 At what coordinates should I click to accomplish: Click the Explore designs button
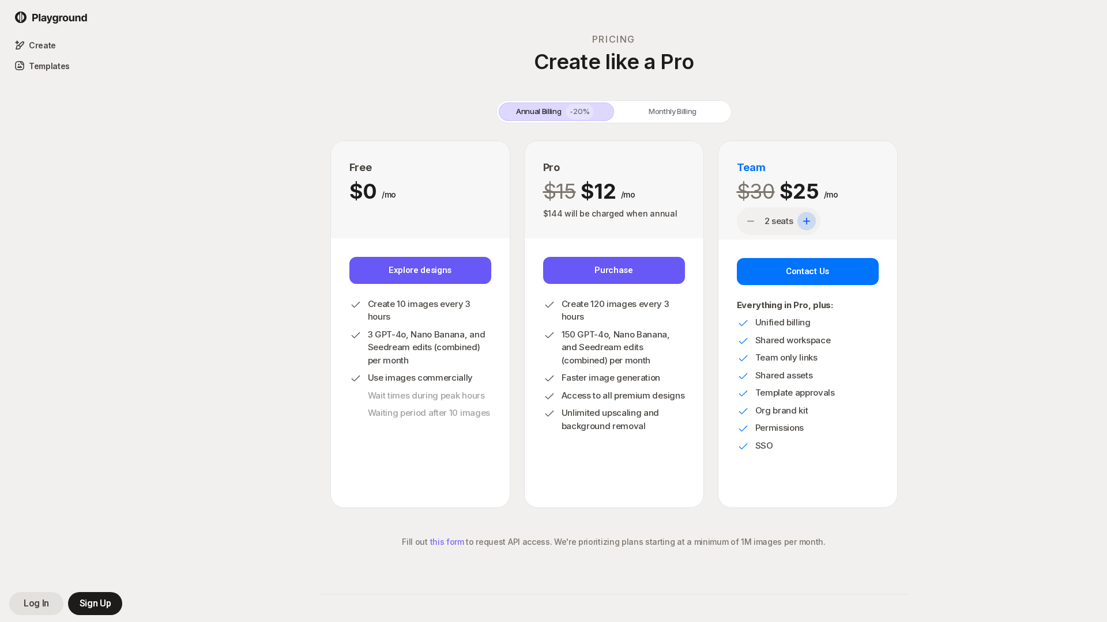(x=420, y=270)
